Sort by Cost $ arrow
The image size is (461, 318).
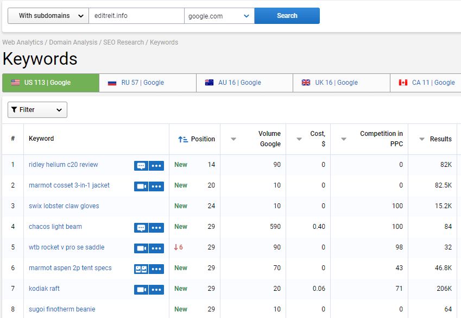coord(299,139)
